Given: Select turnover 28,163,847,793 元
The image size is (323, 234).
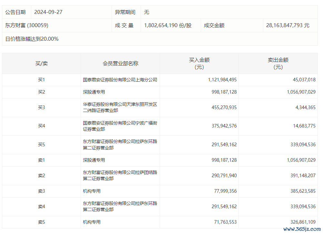Looking at the screenshot, I should coord(288,25).
